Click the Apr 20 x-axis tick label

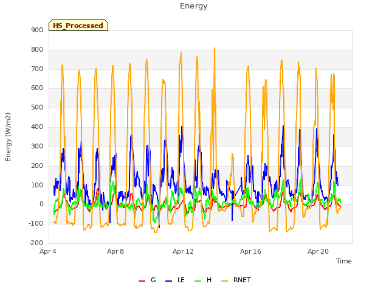click(x=318, y=251)
